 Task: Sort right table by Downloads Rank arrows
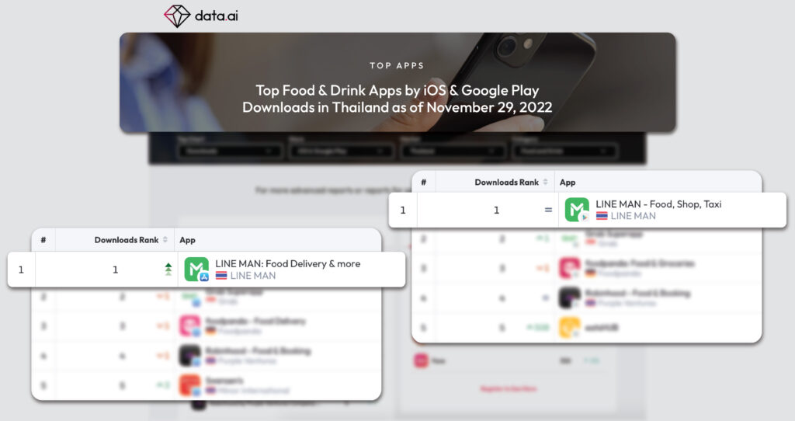pyautogui.click(x=545, y=182)
